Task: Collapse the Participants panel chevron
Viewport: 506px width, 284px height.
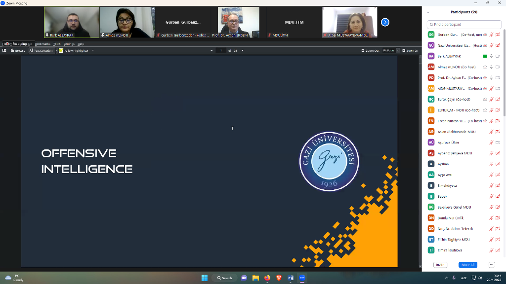Action: [428, 12]
